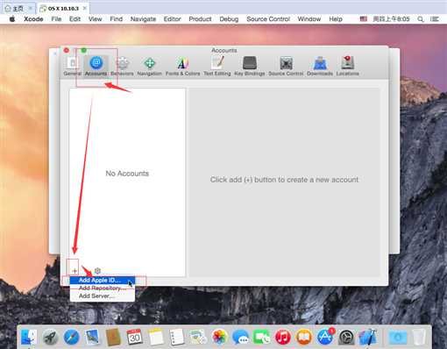Viewport: 447px width, 349px height.
Task: Choose Add Repository… from popup
Action: click(x=103, y=288)
